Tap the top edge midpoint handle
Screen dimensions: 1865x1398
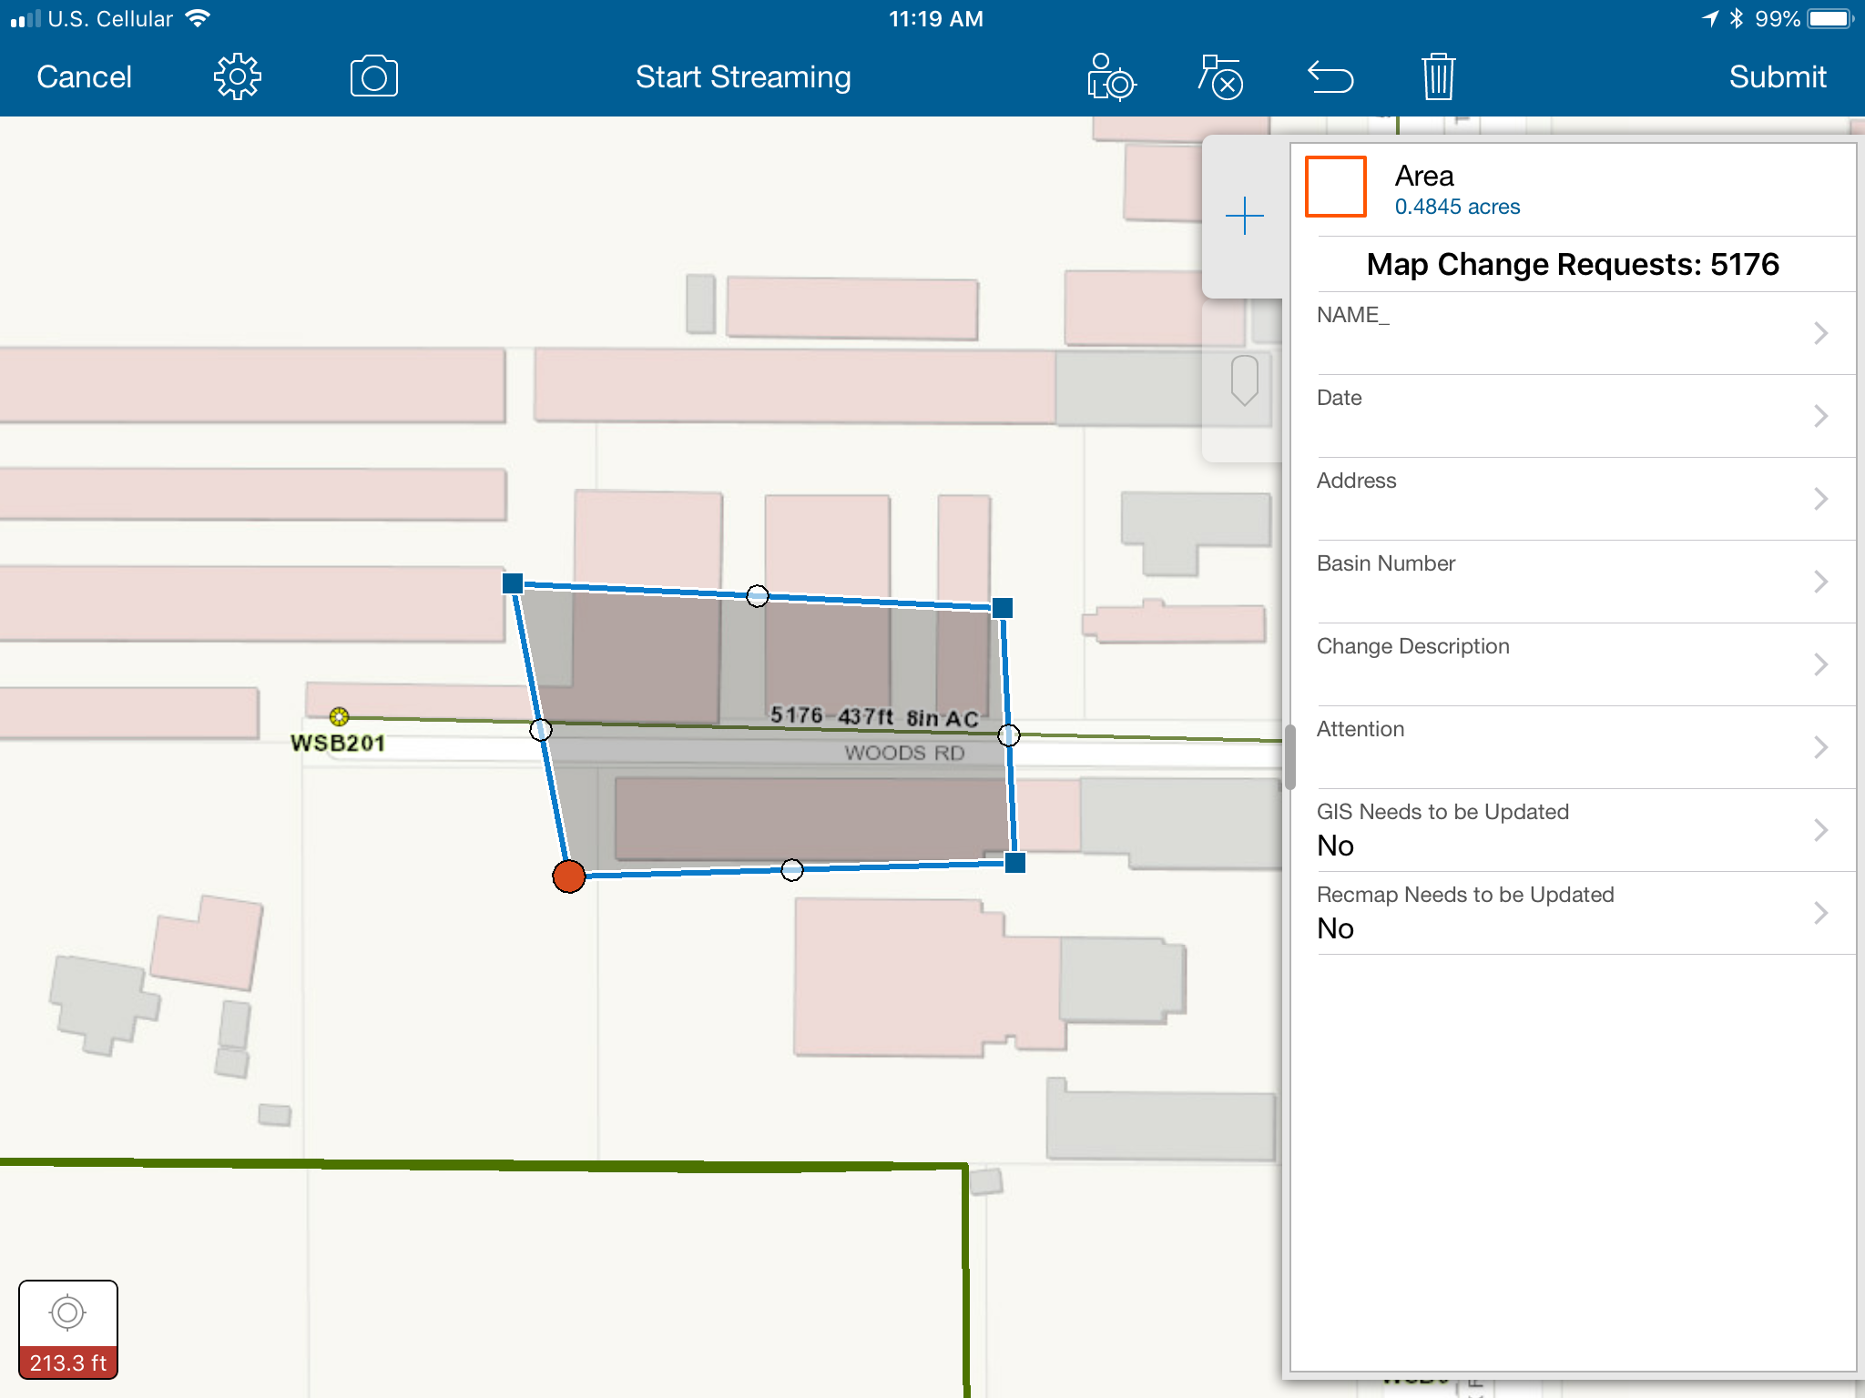[x=758, y=596]
